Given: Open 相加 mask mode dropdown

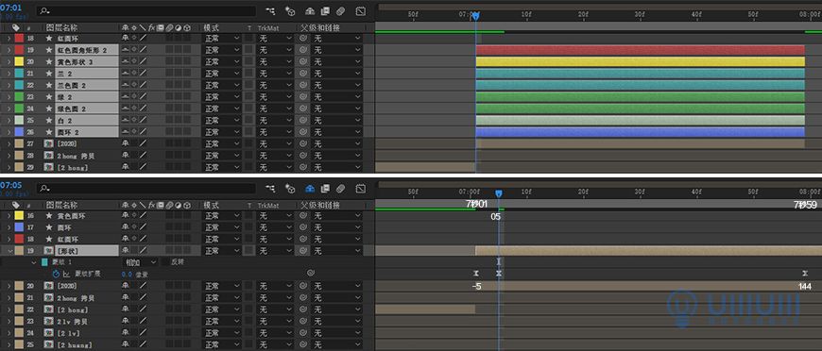Looking at the screenshot, I should (x=140, y=262).
